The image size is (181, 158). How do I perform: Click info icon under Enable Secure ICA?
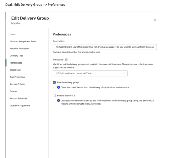pos(59,100)
